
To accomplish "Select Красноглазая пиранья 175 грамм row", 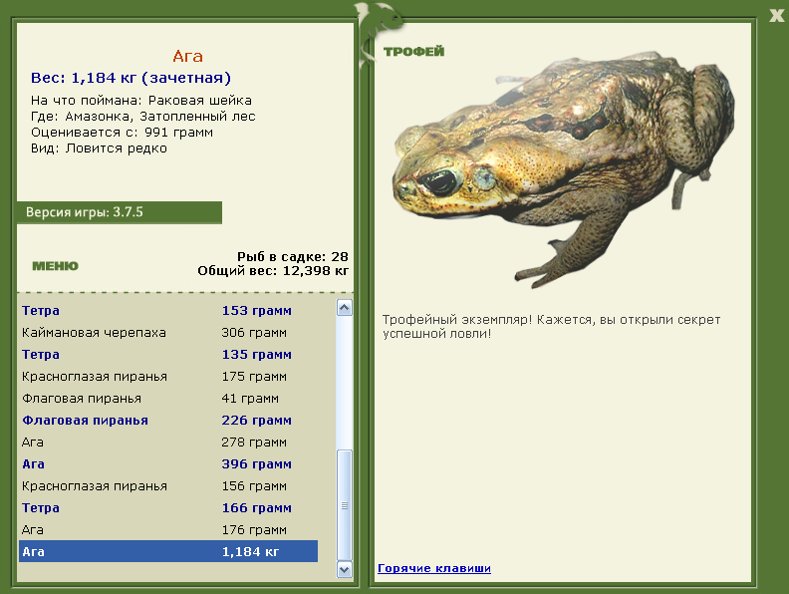I will 168,377.
